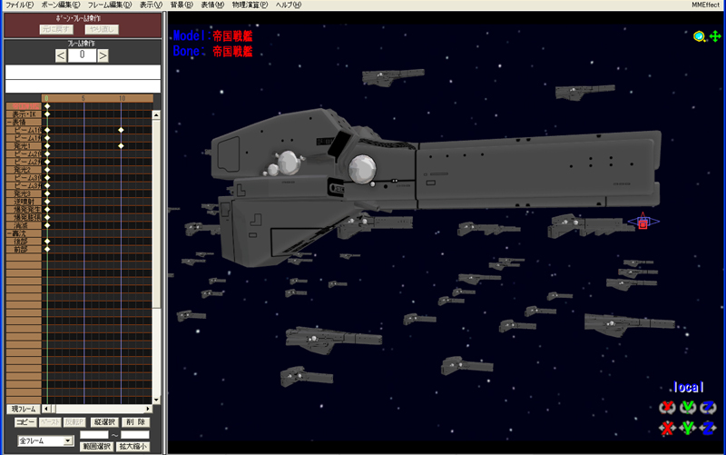Click the ペースト paste button
The image size is (726, 455).
(x=50, y=422)
